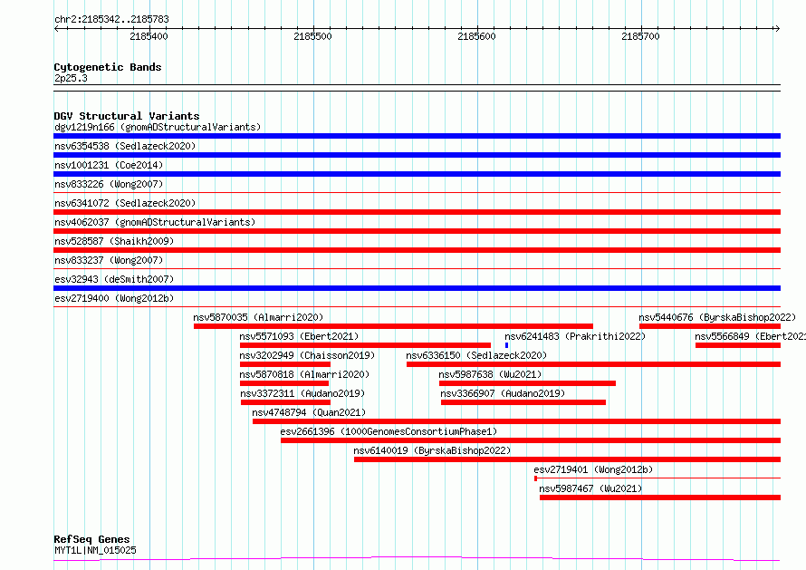Click the red bar under nsv5987638

[x=527, y=383]
